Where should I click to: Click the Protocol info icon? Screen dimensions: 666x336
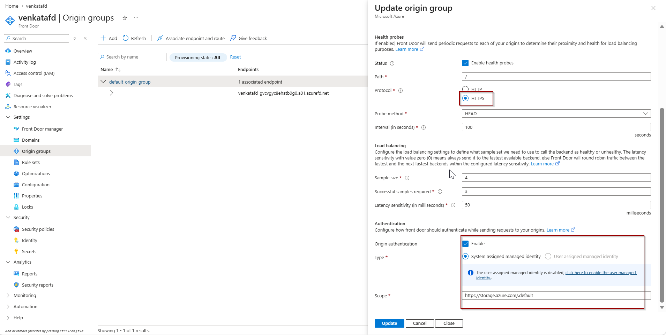click(401, 91)
